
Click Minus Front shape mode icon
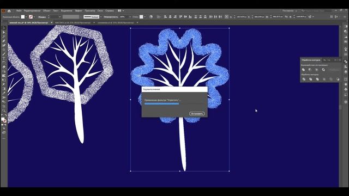[310, 70]
